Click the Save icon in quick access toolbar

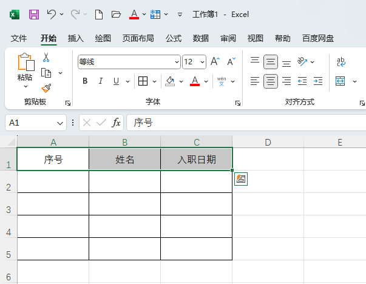34,15
